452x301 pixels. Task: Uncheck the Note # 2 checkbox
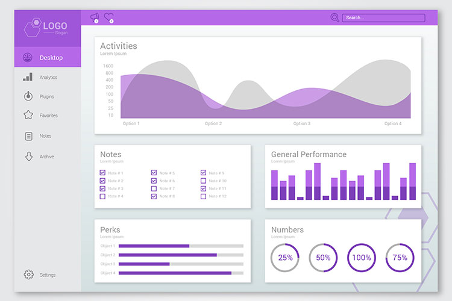(102, 181)
